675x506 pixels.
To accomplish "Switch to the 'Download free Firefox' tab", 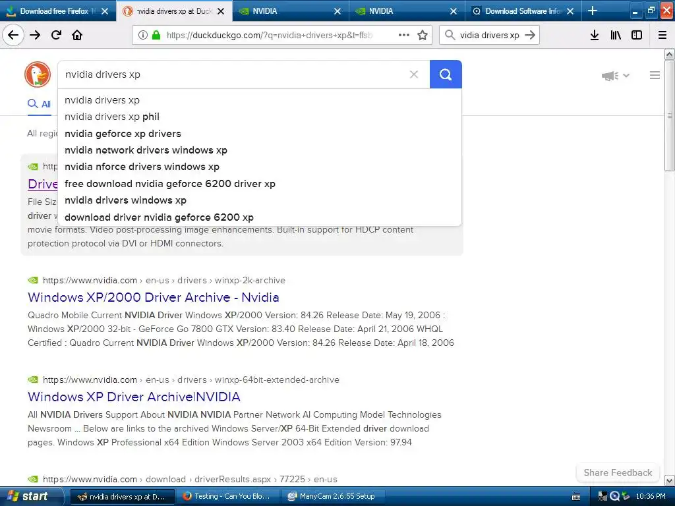I will 58,11.
